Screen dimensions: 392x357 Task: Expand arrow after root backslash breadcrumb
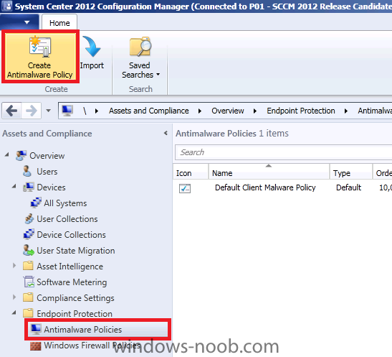97,111
